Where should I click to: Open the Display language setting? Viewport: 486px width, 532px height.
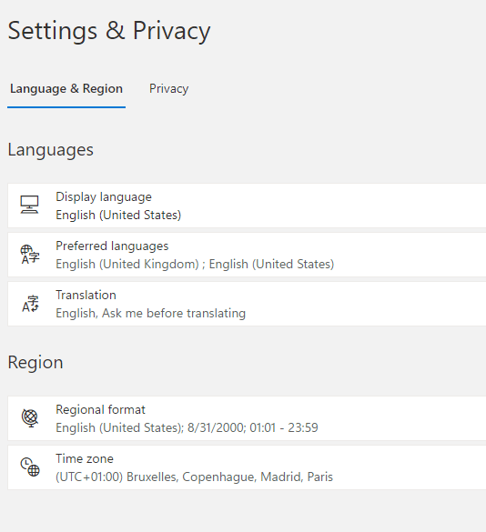coord(247,206)
